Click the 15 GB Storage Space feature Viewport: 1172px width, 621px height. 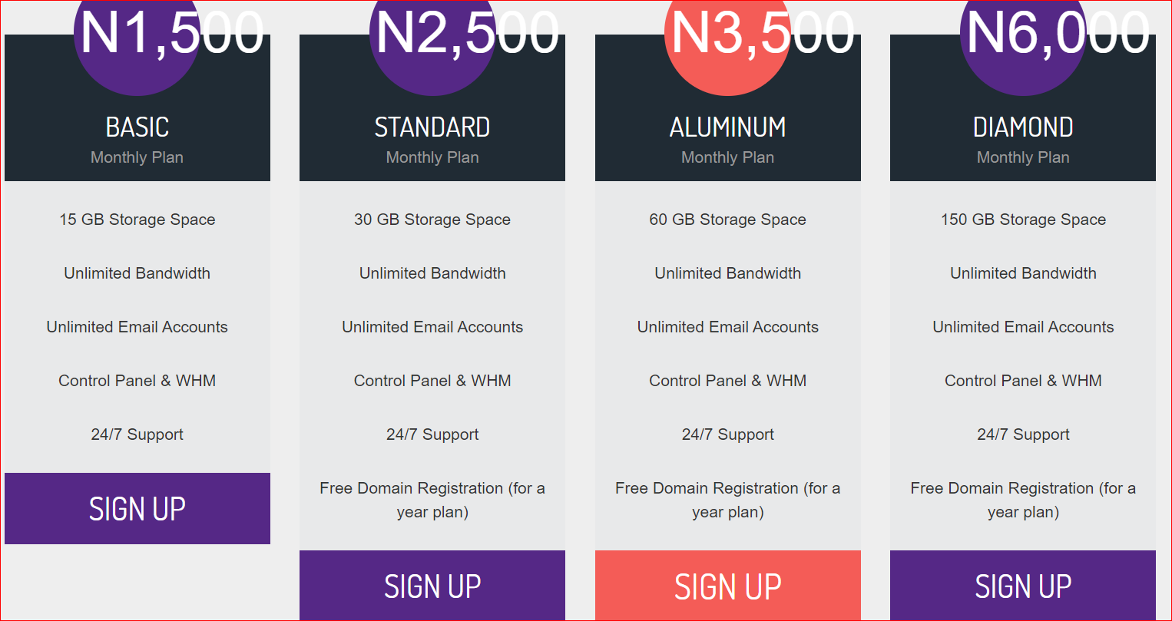(137, 220)
